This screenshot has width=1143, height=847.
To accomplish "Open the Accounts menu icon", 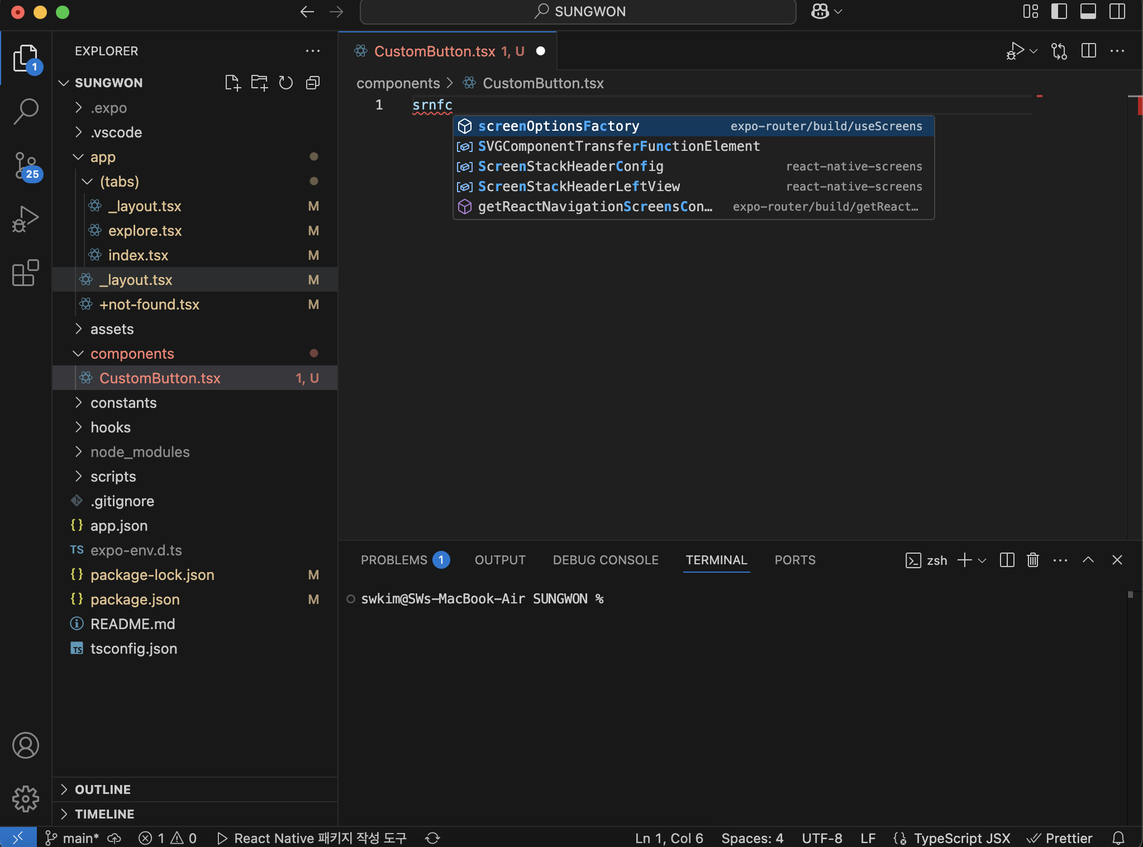I will coord(26,745).
